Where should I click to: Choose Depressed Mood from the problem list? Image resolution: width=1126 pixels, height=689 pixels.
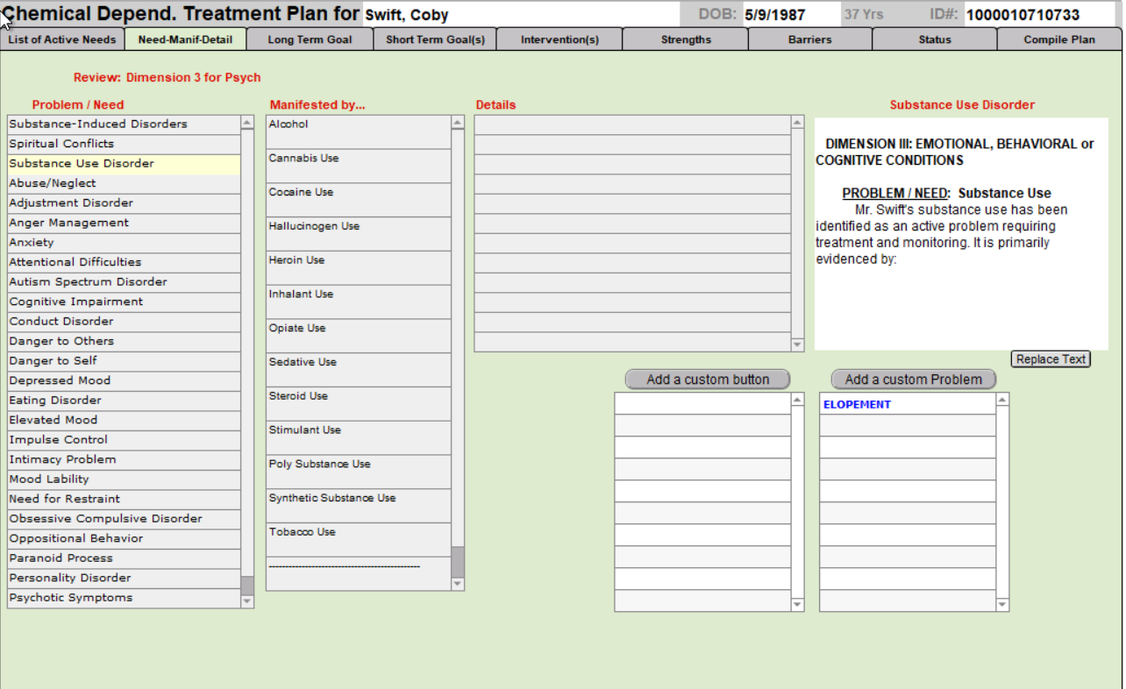coord(124,380)
